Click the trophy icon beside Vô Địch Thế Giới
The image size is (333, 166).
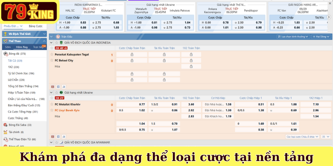coord(5,34)
